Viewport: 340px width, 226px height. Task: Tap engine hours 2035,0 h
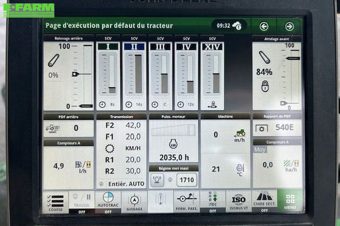[174, 158]
